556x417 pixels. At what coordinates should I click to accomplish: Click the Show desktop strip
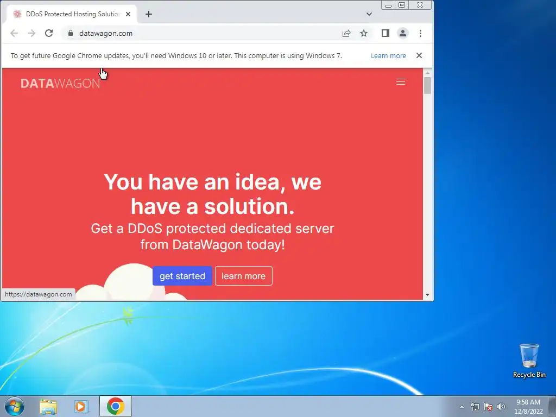(x=552, y=406)
